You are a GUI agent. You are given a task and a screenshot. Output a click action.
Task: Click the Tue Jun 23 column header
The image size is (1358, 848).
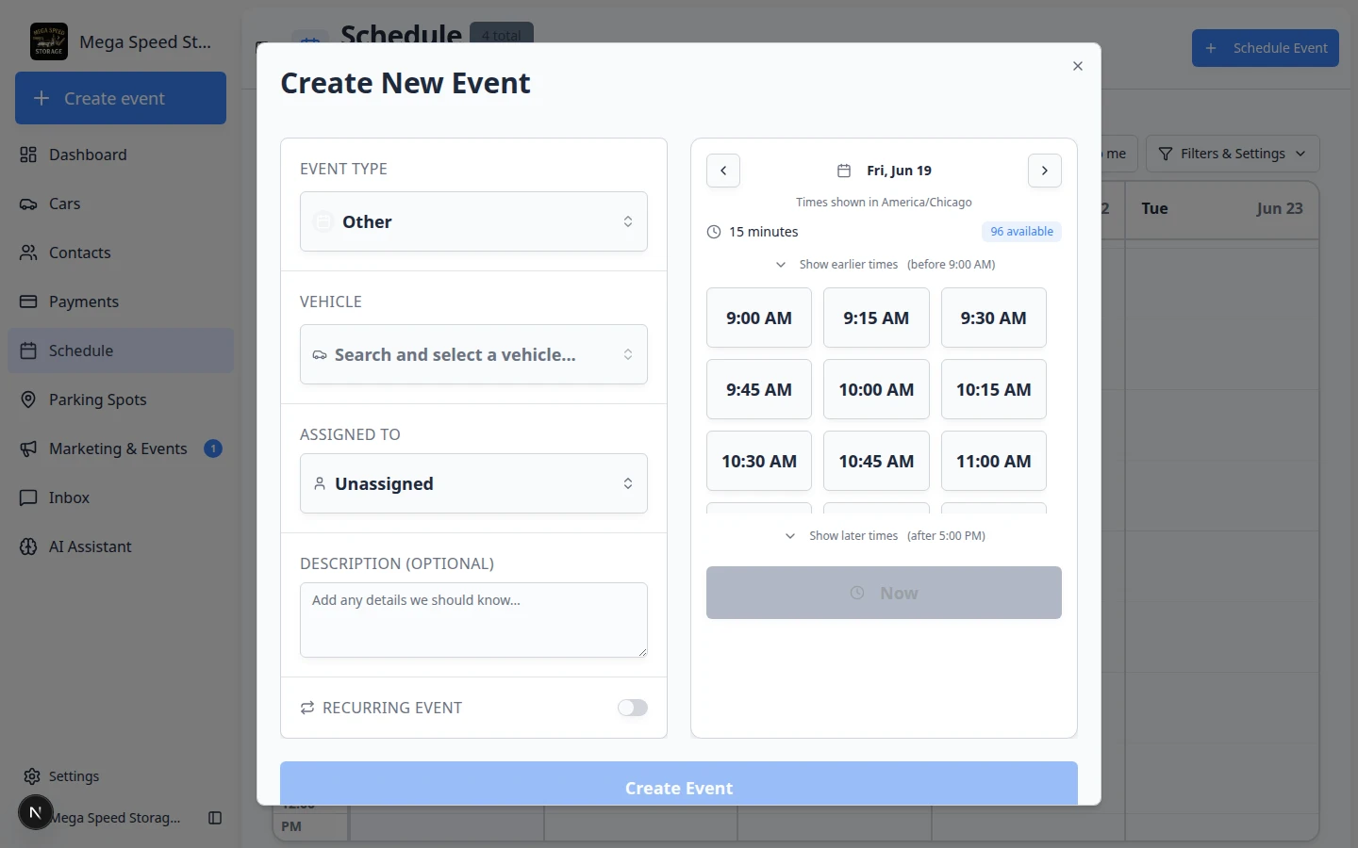click(1222, 209)
